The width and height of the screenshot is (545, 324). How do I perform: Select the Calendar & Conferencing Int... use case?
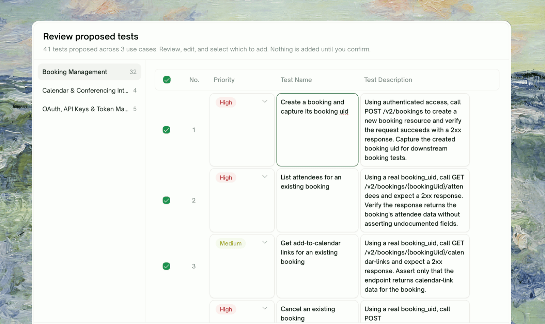click(x=89, y=91)
